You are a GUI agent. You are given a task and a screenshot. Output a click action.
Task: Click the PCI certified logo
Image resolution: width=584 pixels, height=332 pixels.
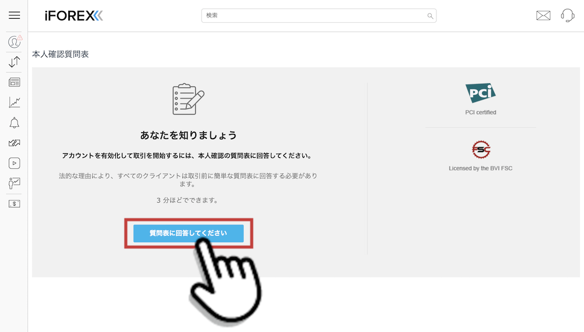(480, 93)
